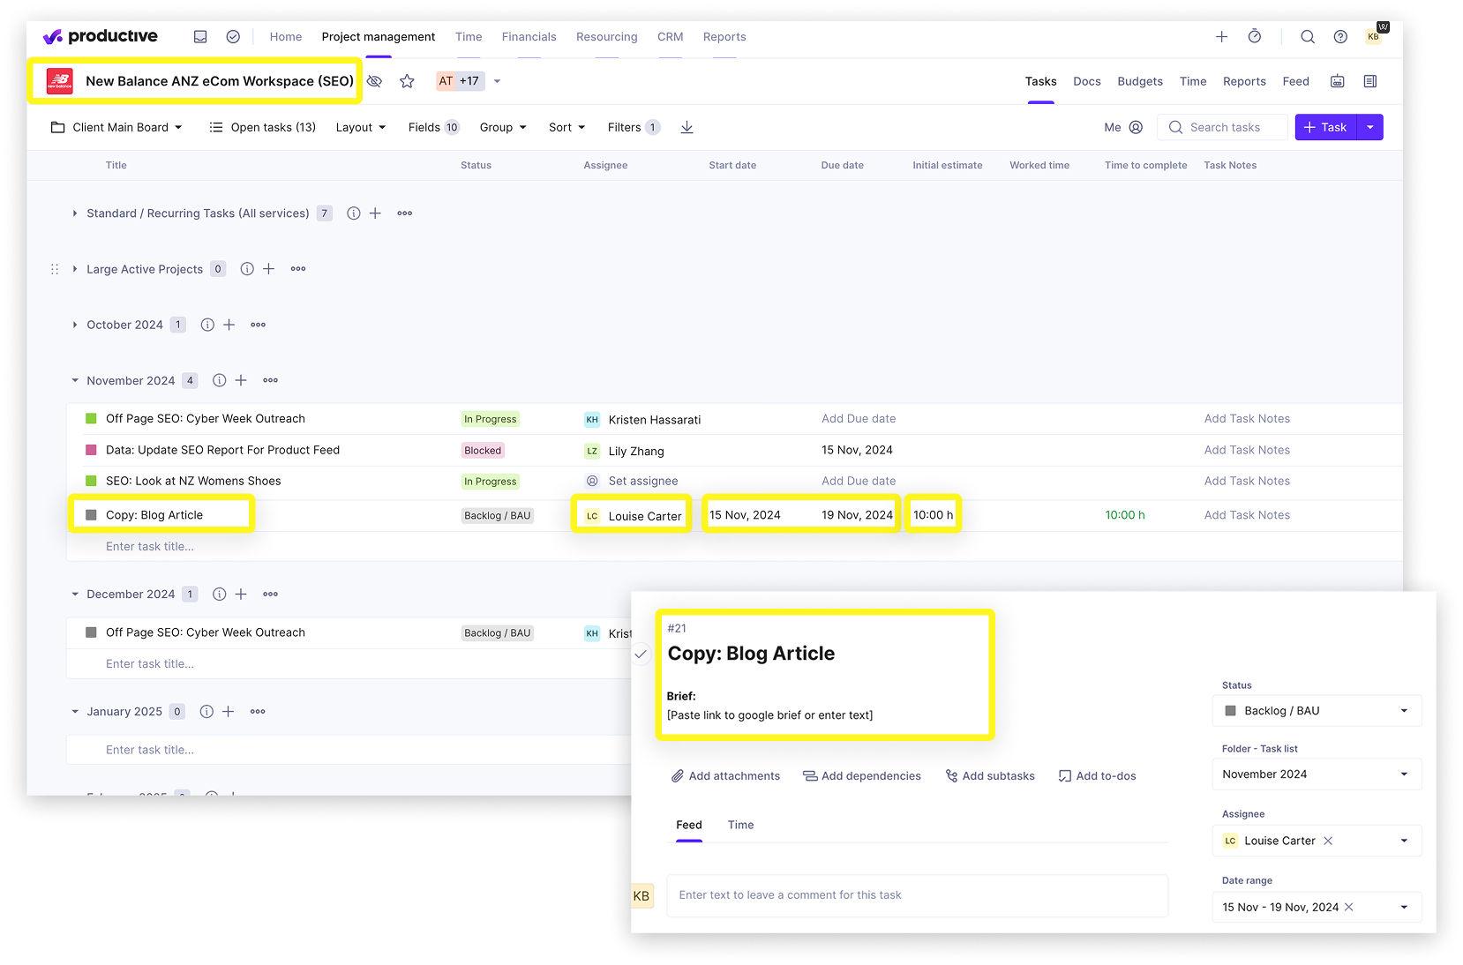Viewport: 1463px width, 965px height.
Task: Add a task to Large Active Projects
Action: 269,269
